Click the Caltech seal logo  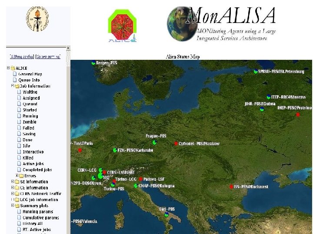(37, 19)
